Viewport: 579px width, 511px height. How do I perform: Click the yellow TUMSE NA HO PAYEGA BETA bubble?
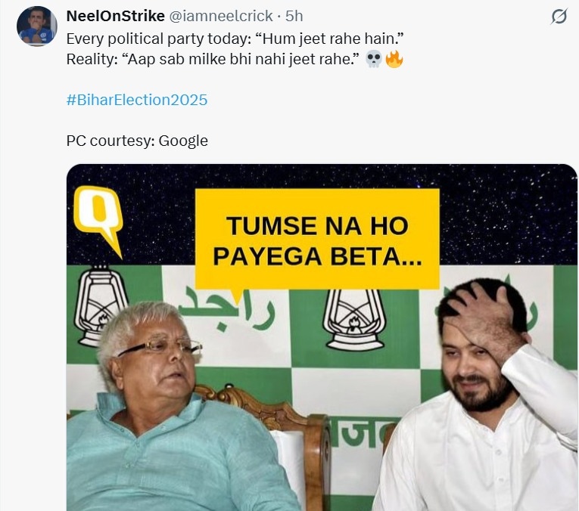pyautogui.click(x=317, y=238)
